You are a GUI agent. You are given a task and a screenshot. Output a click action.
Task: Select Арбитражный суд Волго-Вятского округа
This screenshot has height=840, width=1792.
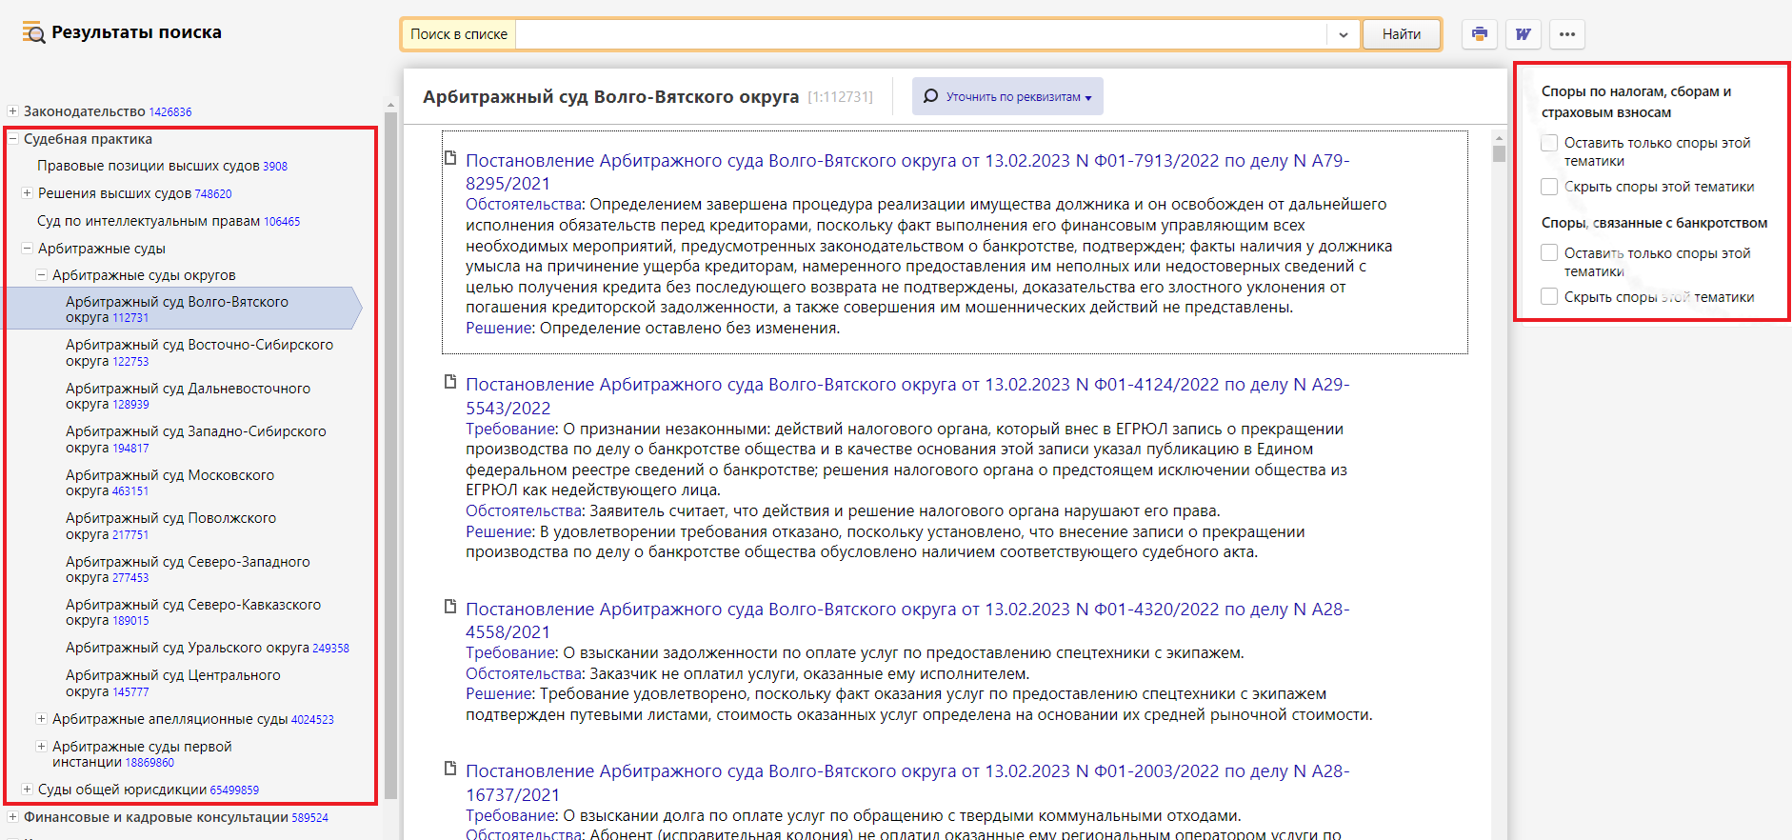point(177,310)
